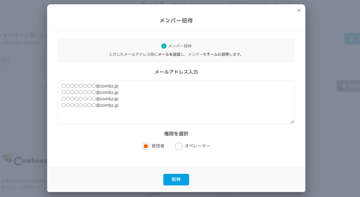Close the メンバー招待 dialog with X
This screenshot has height=197, width=360.
(x=299, y=11)
